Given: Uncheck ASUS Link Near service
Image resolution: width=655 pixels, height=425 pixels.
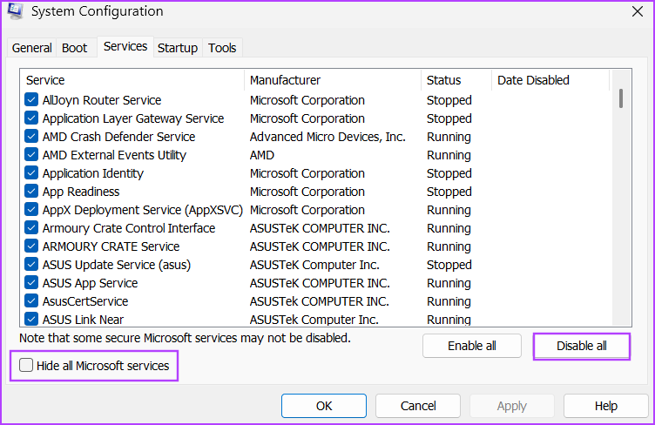Looking at the screenshot, I should pyautogui.click(x=31, y=319).
